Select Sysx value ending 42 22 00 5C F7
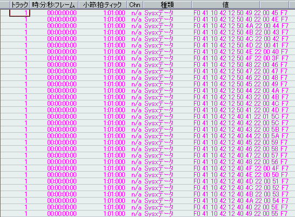Viewport: 295px width, 217px height. (x=240, y=123)
